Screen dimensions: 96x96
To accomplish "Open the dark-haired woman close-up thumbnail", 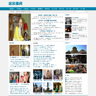I will pos(25,77).
